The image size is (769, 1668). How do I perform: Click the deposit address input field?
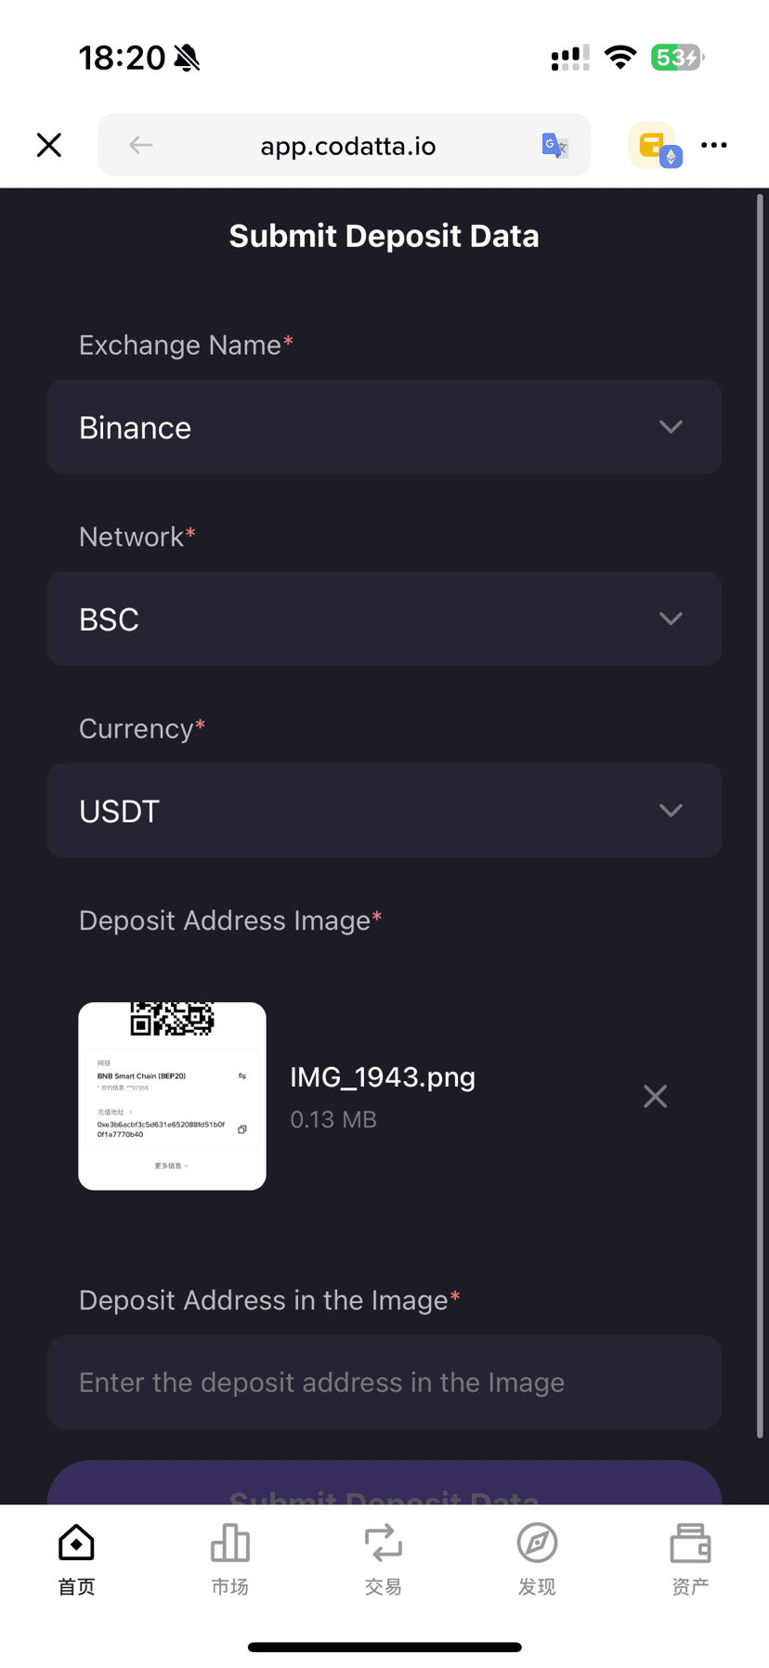pyautogui.click(x=384, y=1382)
